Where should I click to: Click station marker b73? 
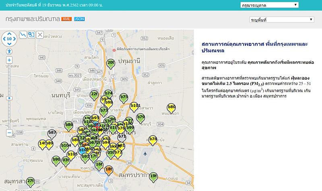click(104, 112)
